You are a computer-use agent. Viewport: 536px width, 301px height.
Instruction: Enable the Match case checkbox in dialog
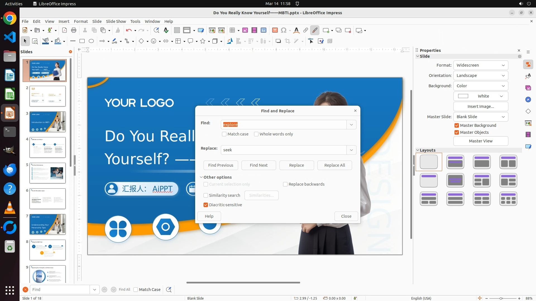(x=224, y=134)
